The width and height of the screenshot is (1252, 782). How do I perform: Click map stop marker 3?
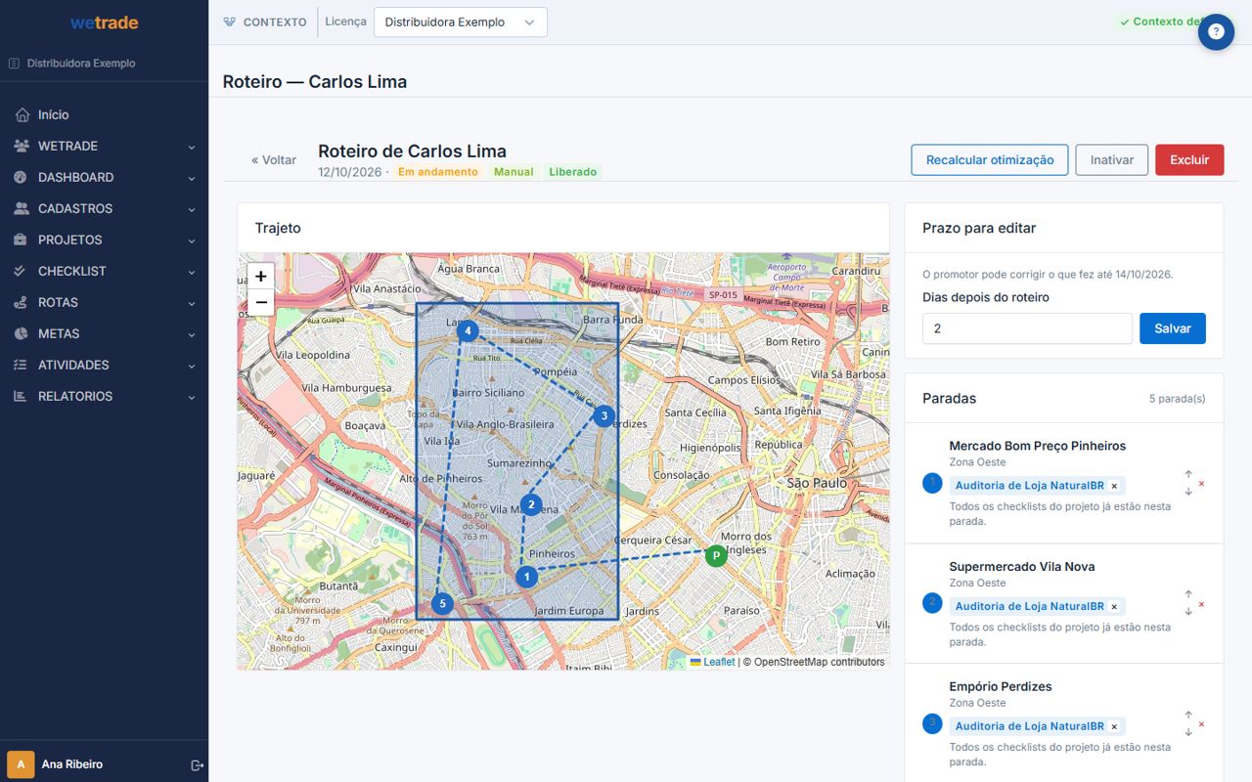(604, 415)
